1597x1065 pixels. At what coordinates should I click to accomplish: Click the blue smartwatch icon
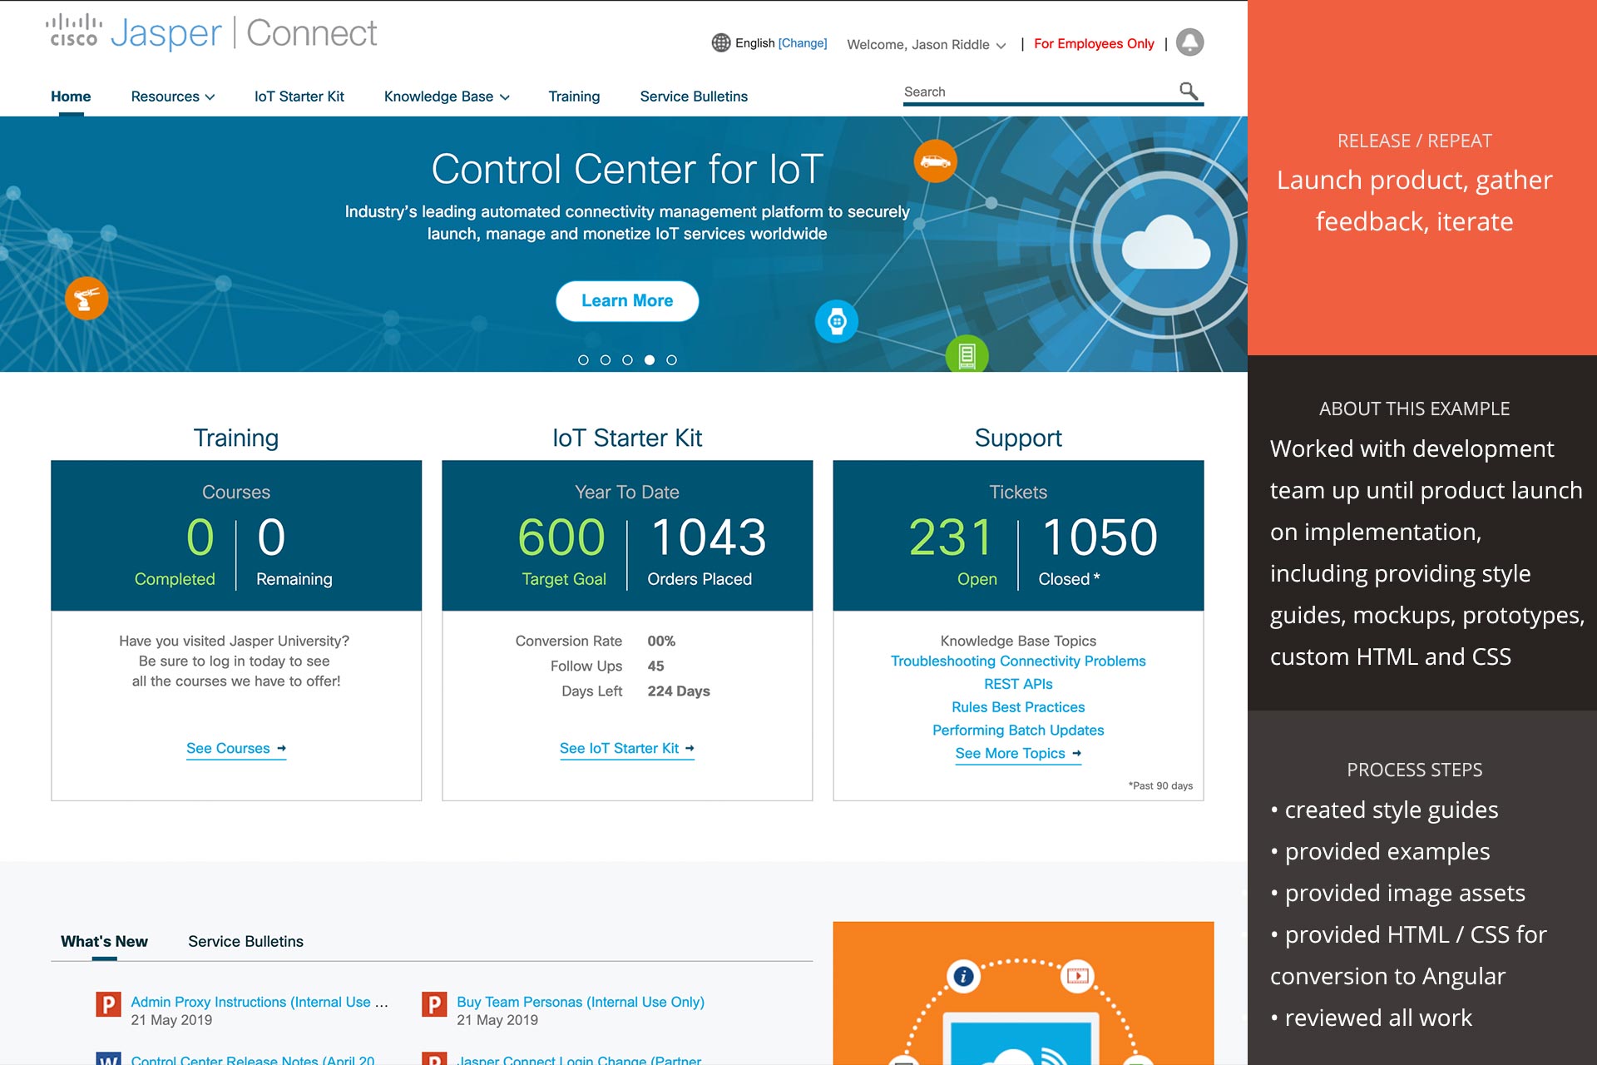(837, 321)
